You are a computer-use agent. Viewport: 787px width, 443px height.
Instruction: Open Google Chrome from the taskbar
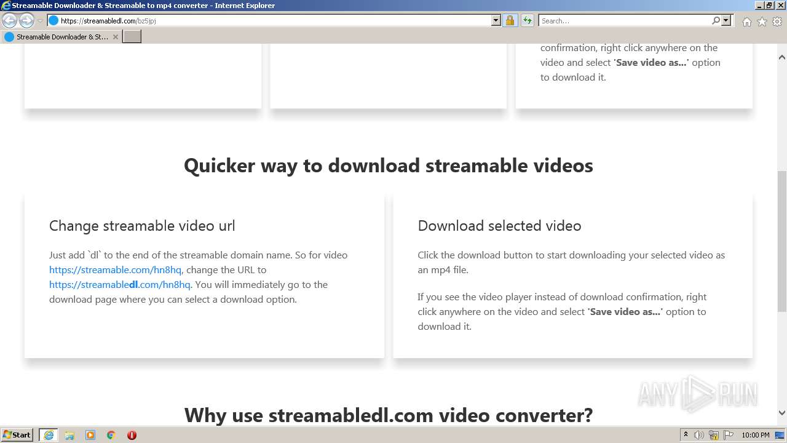[111, 435]
